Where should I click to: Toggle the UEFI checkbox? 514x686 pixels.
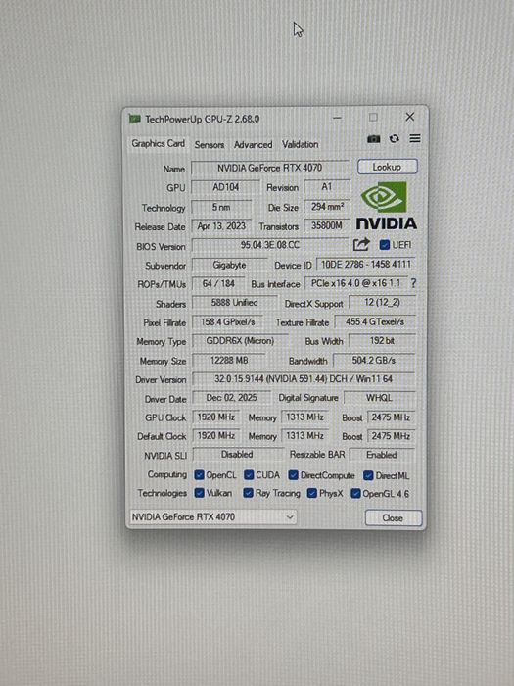pyautogui.click(x=385, y=245)
